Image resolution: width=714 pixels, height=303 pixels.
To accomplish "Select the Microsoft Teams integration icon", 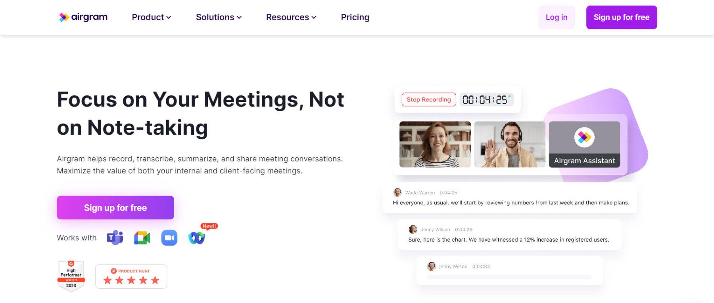I will [115, 237].
